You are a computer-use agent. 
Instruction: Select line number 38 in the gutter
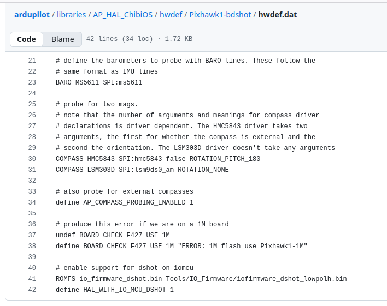[32, 246]
